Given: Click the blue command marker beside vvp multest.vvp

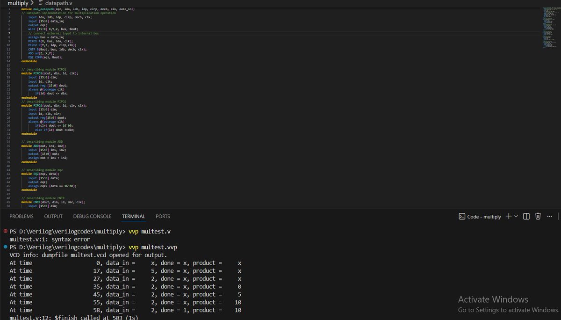Looking at the screenshot, I should click(x=5, y=247).
